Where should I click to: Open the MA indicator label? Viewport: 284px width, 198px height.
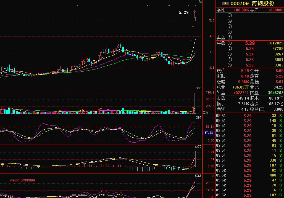[200, 1]
